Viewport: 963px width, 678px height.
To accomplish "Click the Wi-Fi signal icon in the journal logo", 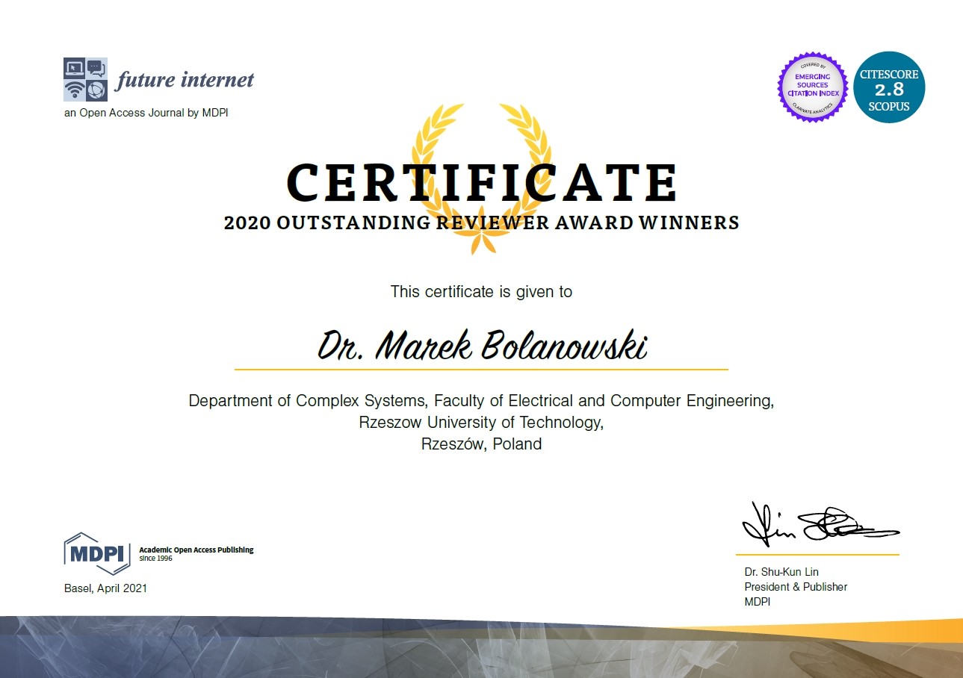I will (x=74, y=90).
